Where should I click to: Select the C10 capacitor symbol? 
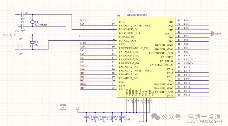(19, 35)
